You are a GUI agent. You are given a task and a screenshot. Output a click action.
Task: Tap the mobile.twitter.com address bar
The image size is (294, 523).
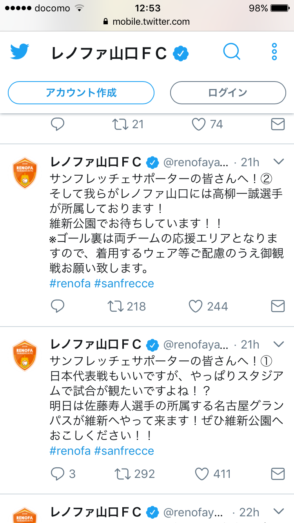click(147, 22)
